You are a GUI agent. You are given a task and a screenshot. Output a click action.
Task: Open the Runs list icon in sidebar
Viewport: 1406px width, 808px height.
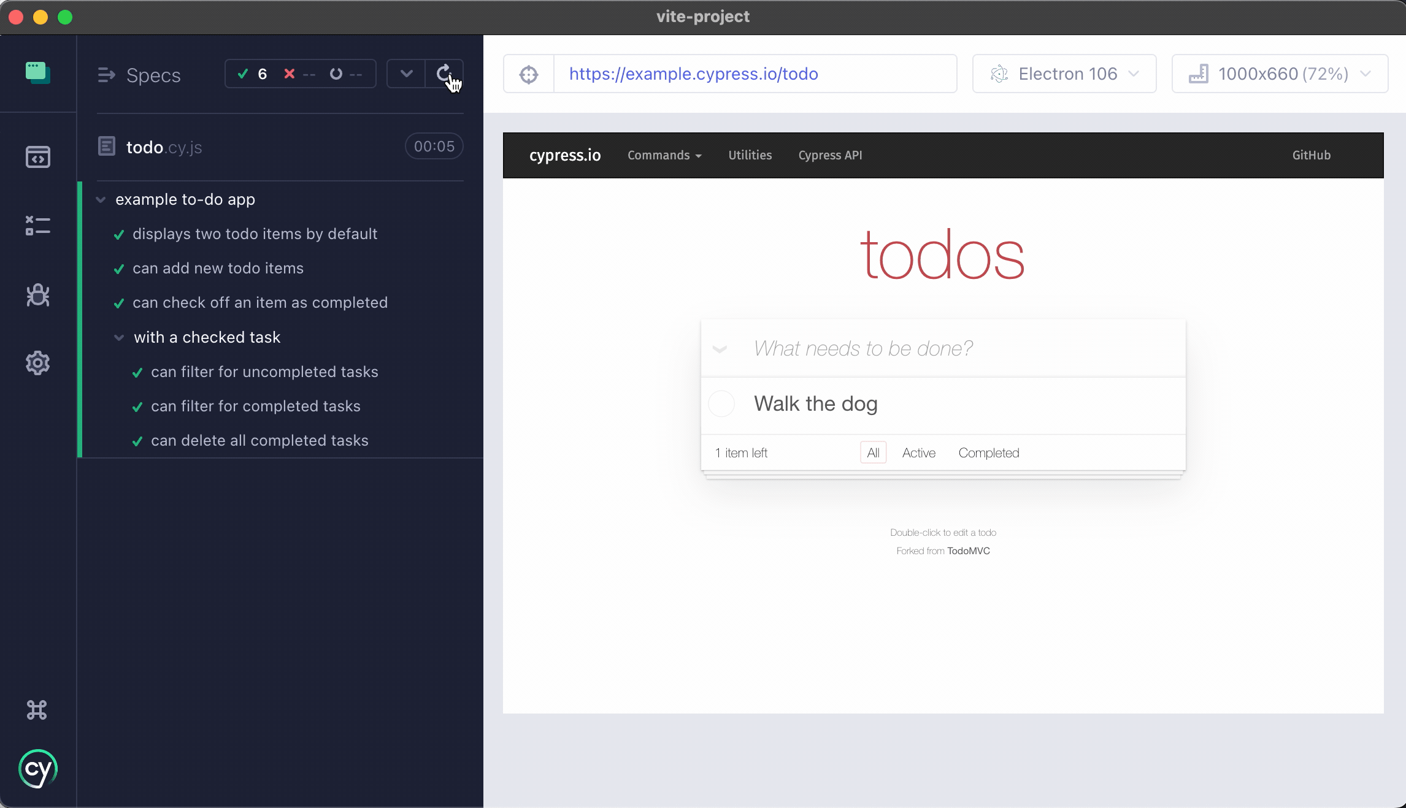(x=37, y=226)
